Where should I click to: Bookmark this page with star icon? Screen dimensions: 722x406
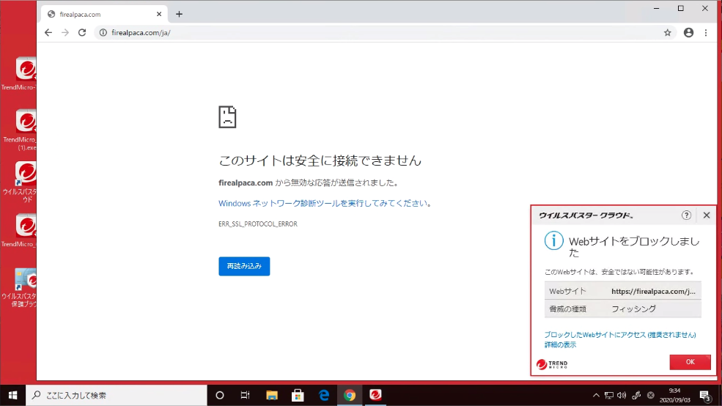pos(667,33)
